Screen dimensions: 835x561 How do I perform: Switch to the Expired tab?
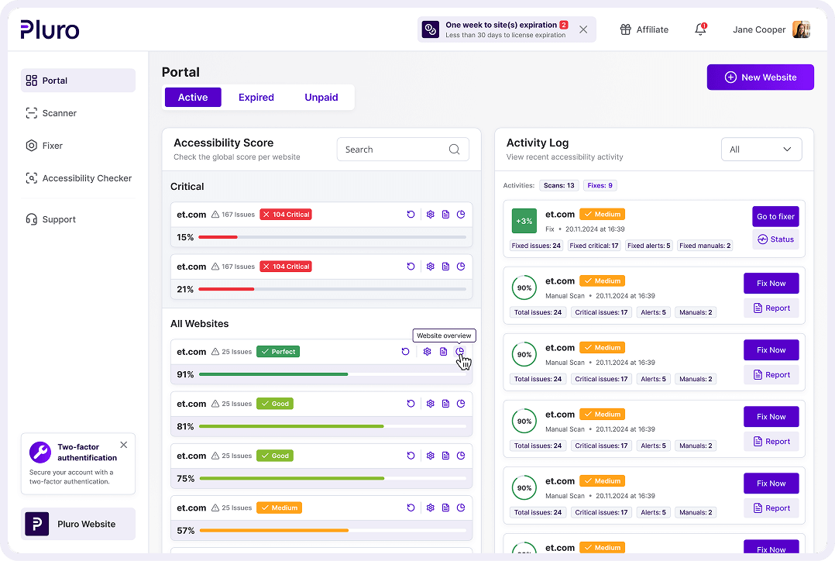click(256, 98)
